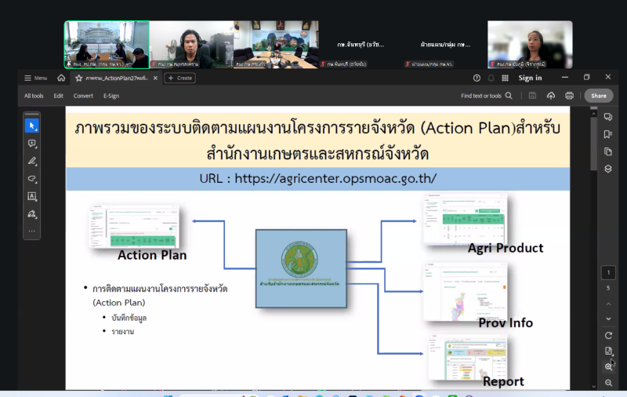Select the arrow selection tool
The height and width of the screenshot is (397, 627).
pyautogui.click(x=32, y=126)
